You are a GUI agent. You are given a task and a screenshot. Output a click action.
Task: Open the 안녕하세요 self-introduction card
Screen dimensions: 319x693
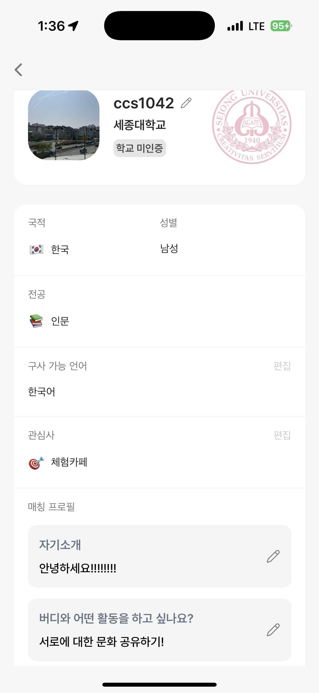click(160, 556)
